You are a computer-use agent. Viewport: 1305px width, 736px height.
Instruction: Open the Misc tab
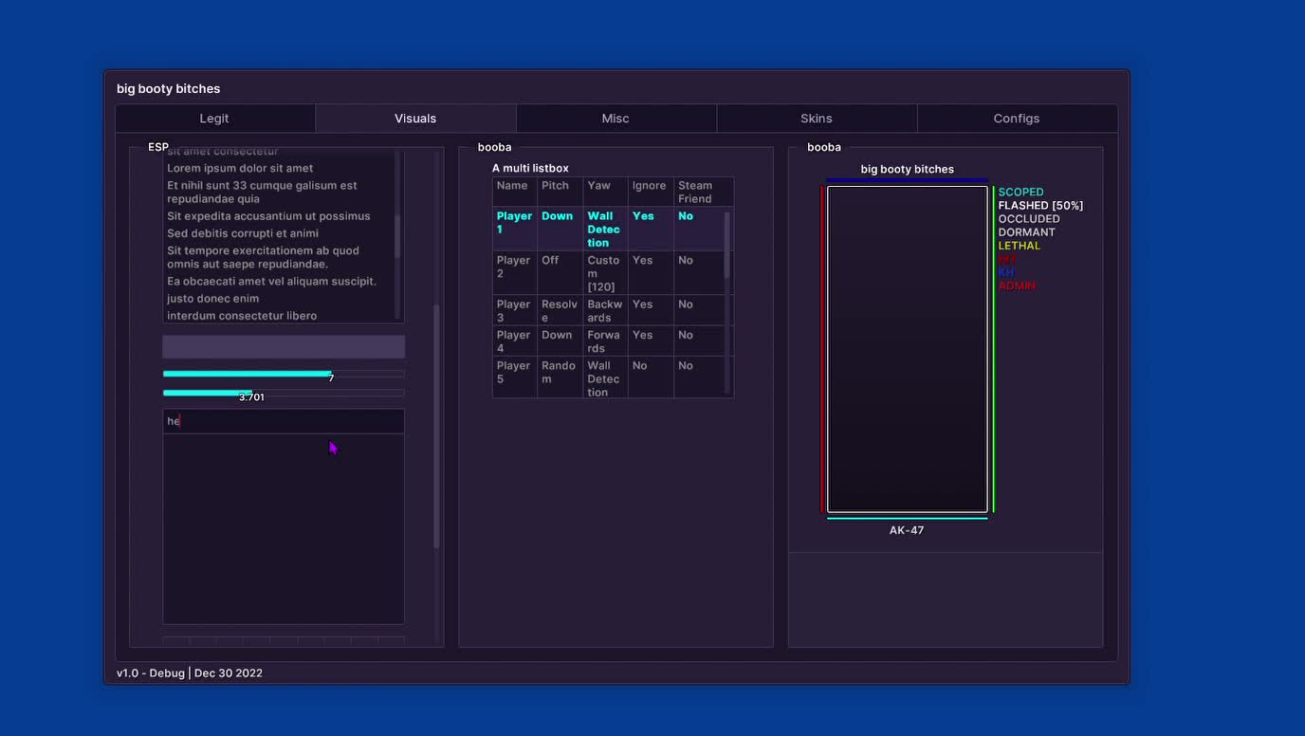click(616, 118)
